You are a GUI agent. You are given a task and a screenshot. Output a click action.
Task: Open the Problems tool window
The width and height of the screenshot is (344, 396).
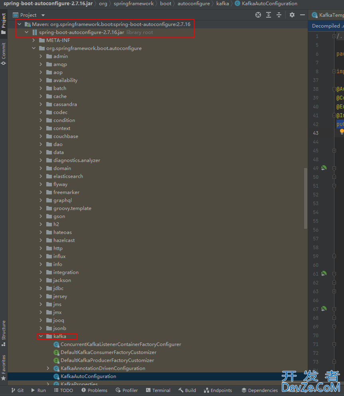tap(95, 390)
